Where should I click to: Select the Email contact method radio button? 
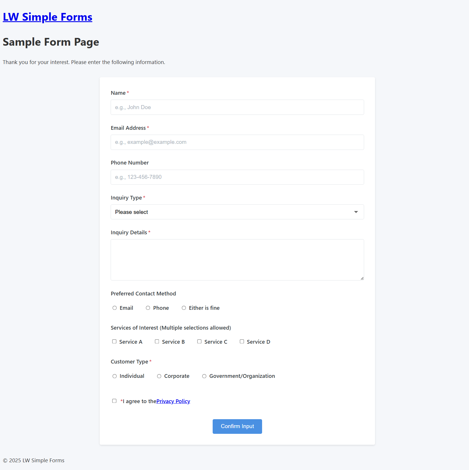[x=115, y=308]
